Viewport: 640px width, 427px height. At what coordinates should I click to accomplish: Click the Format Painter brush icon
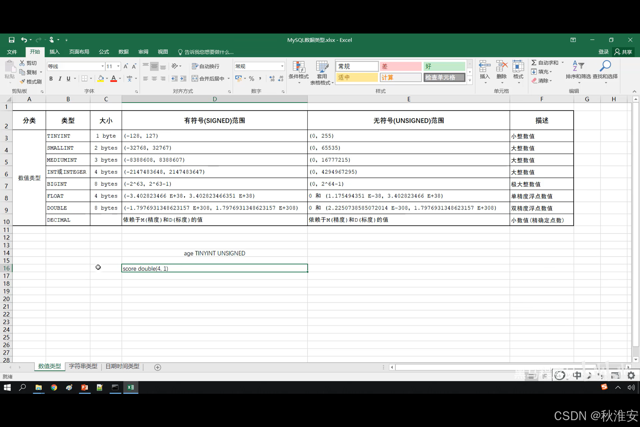click(x=23, y=82)
